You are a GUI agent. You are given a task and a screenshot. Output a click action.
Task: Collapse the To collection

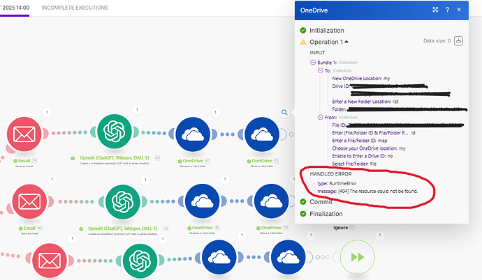[x=321, y=71]
